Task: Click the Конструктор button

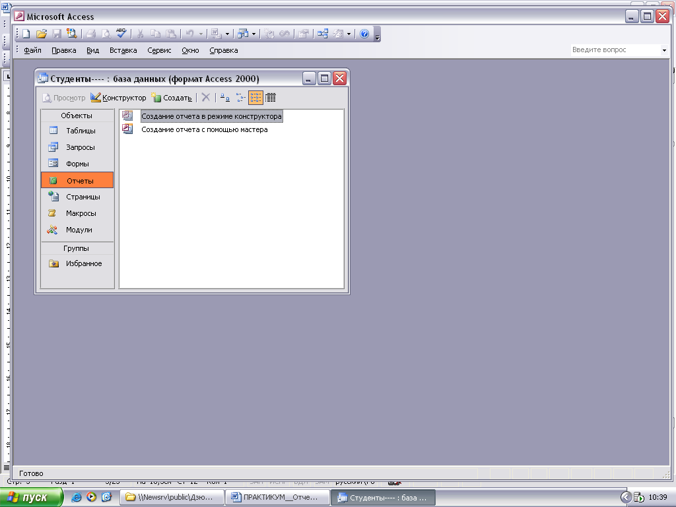Action: [x=119, y=98]
